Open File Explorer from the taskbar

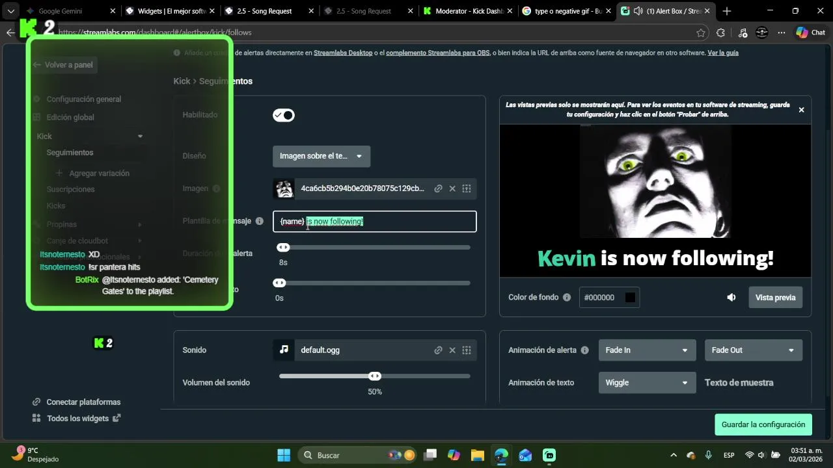tap(477, 455)
